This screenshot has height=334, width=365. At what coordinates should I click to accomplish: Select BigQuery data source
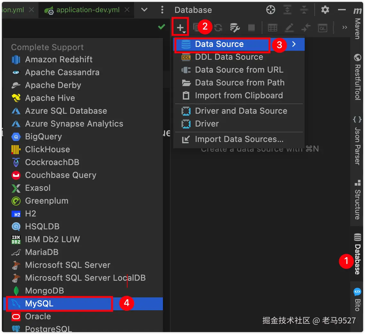click(x=83, y=136)
